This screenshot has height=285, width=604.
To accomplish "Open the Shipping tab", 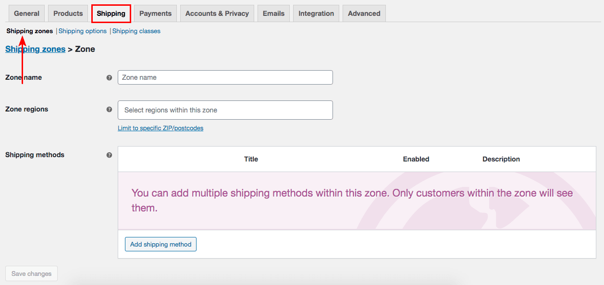I will [111, 13].
